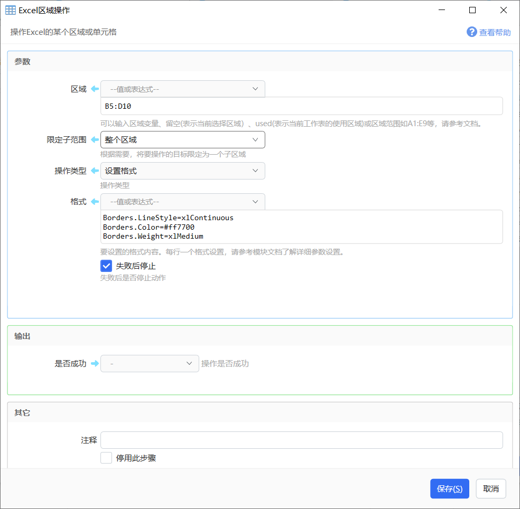Click the 输出 section header
The image size is (520, 509).
[260, 336]
